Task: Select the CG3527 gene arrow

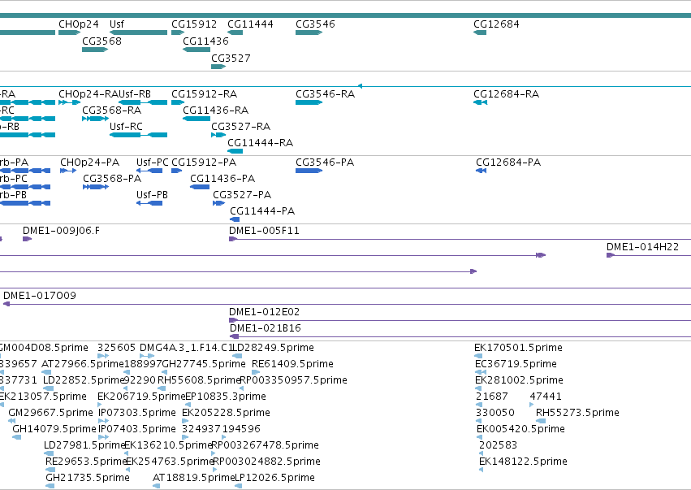Action: [x=218, y=67]
